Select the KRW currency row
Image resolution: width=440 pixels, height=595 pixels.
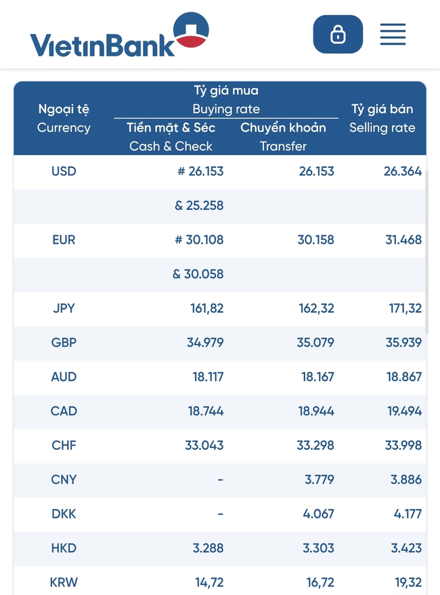point(64,582)
